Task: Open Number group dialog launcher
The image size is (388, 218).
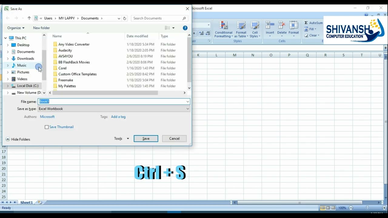Action: [x=209, y=41]
